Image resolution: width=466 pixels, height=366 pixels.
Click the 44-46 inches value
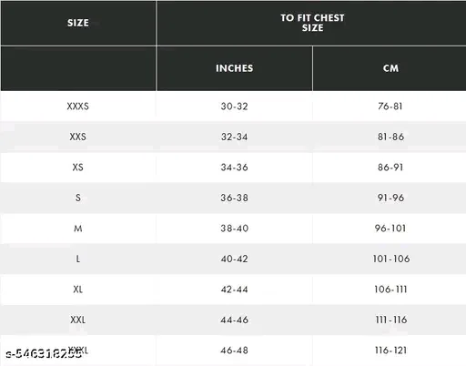(234, 320)
